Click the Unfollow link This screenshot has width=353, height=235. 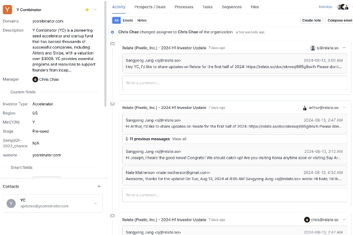[x=326, y=7]
